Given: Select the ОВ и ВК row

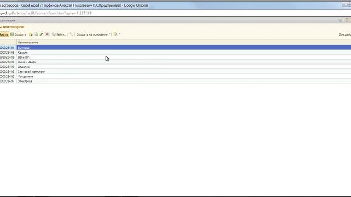Looking at the screenshot, I should point(184,57).
